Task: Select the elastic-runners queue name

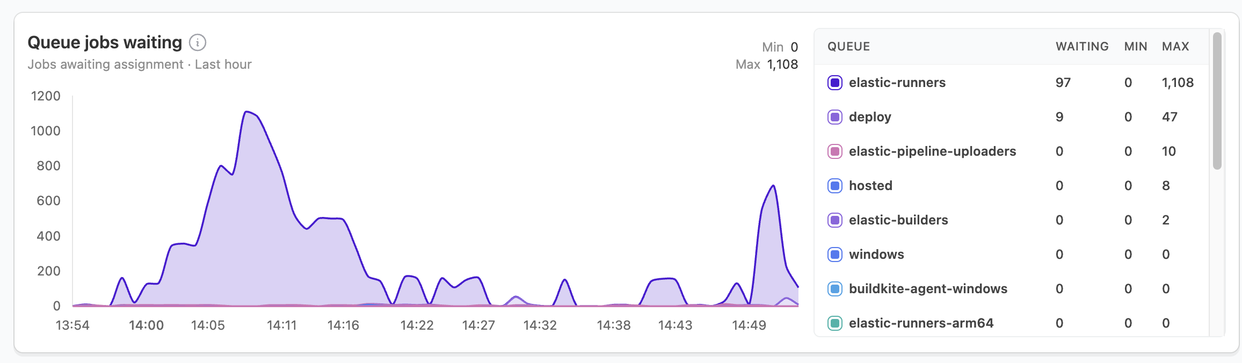Action: coord(897,83)
